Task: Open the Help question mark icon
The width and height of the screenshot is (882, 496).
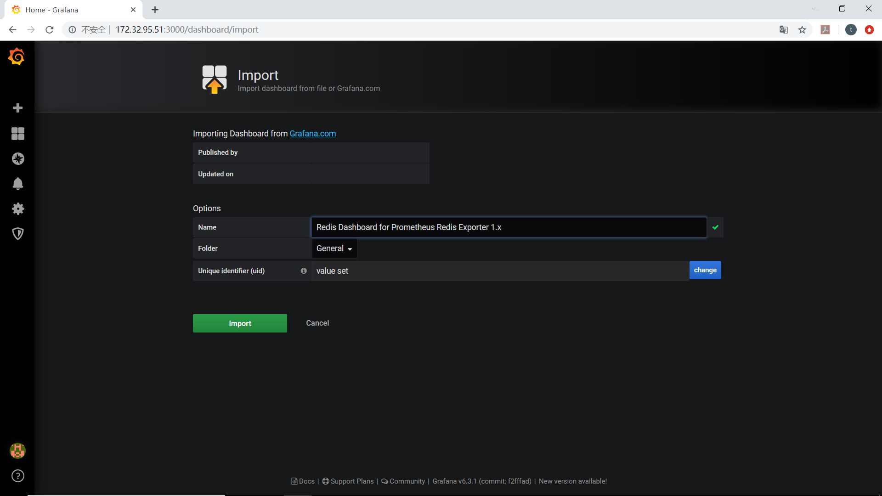Action: click(17, 476)
